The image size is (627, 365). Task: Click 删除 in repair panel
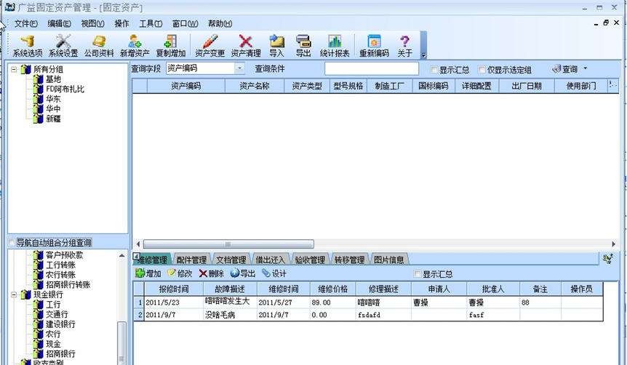(211, 273)
